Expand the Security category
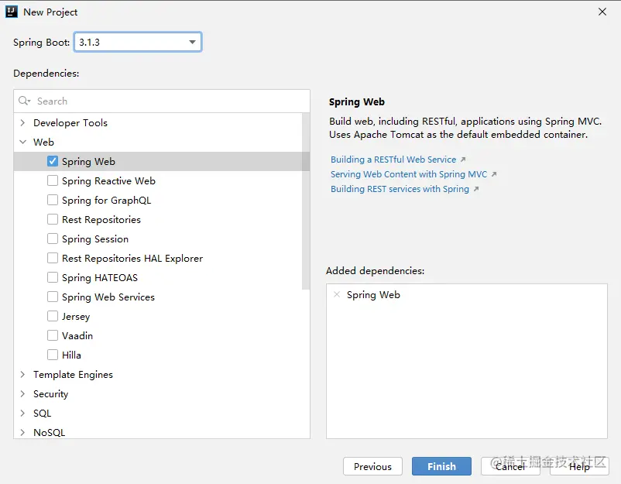The height and width of the screenshot is (484, 621). [x=22, y=394]
